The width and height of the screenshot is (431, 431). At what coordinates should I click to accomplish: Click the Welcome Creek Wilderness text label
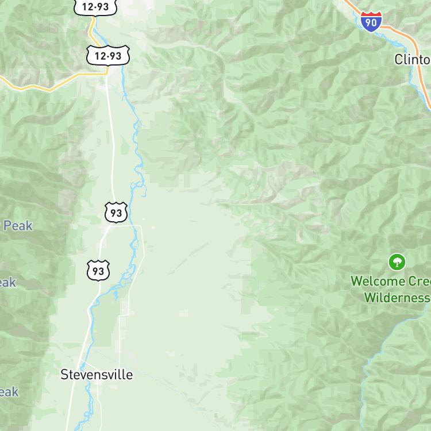click(391, 289)
